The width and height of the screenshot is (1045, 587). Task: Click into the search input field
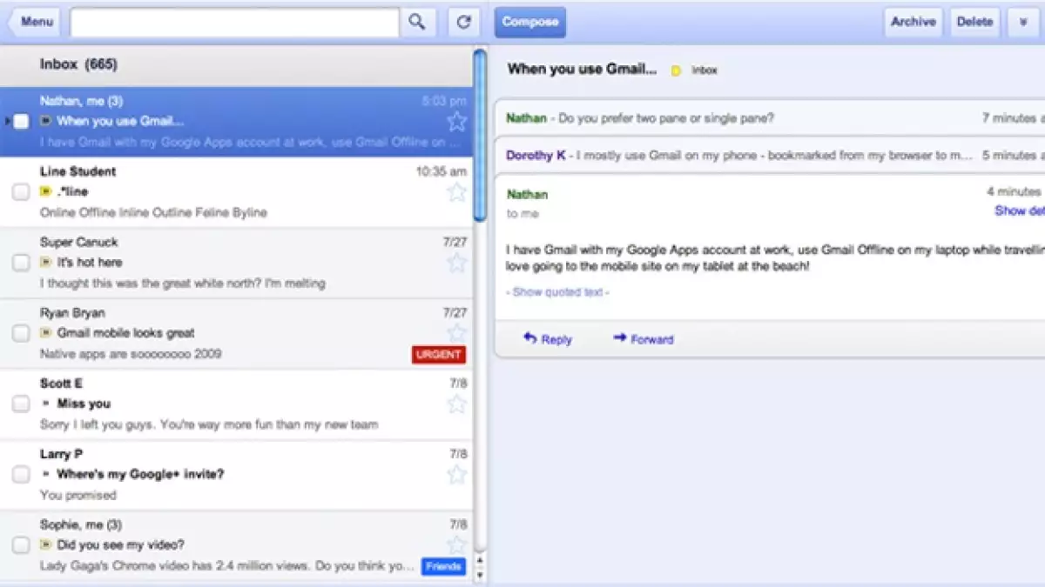click(234, 23)
